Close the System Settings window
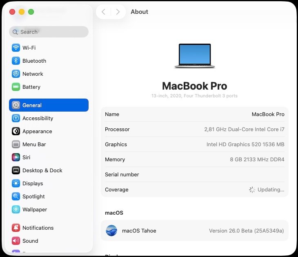 click(x=12, y=12)
